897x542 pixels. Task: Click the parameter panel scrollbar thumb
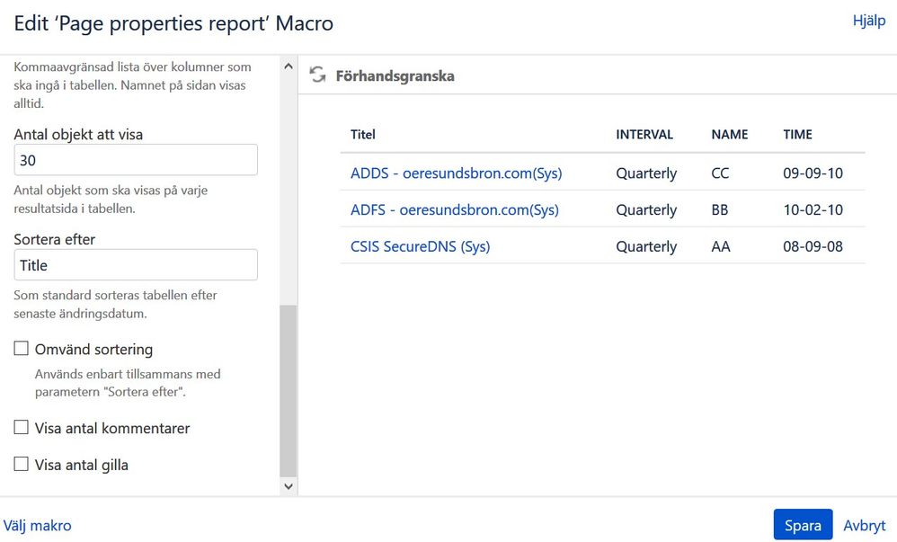[289, 391]
